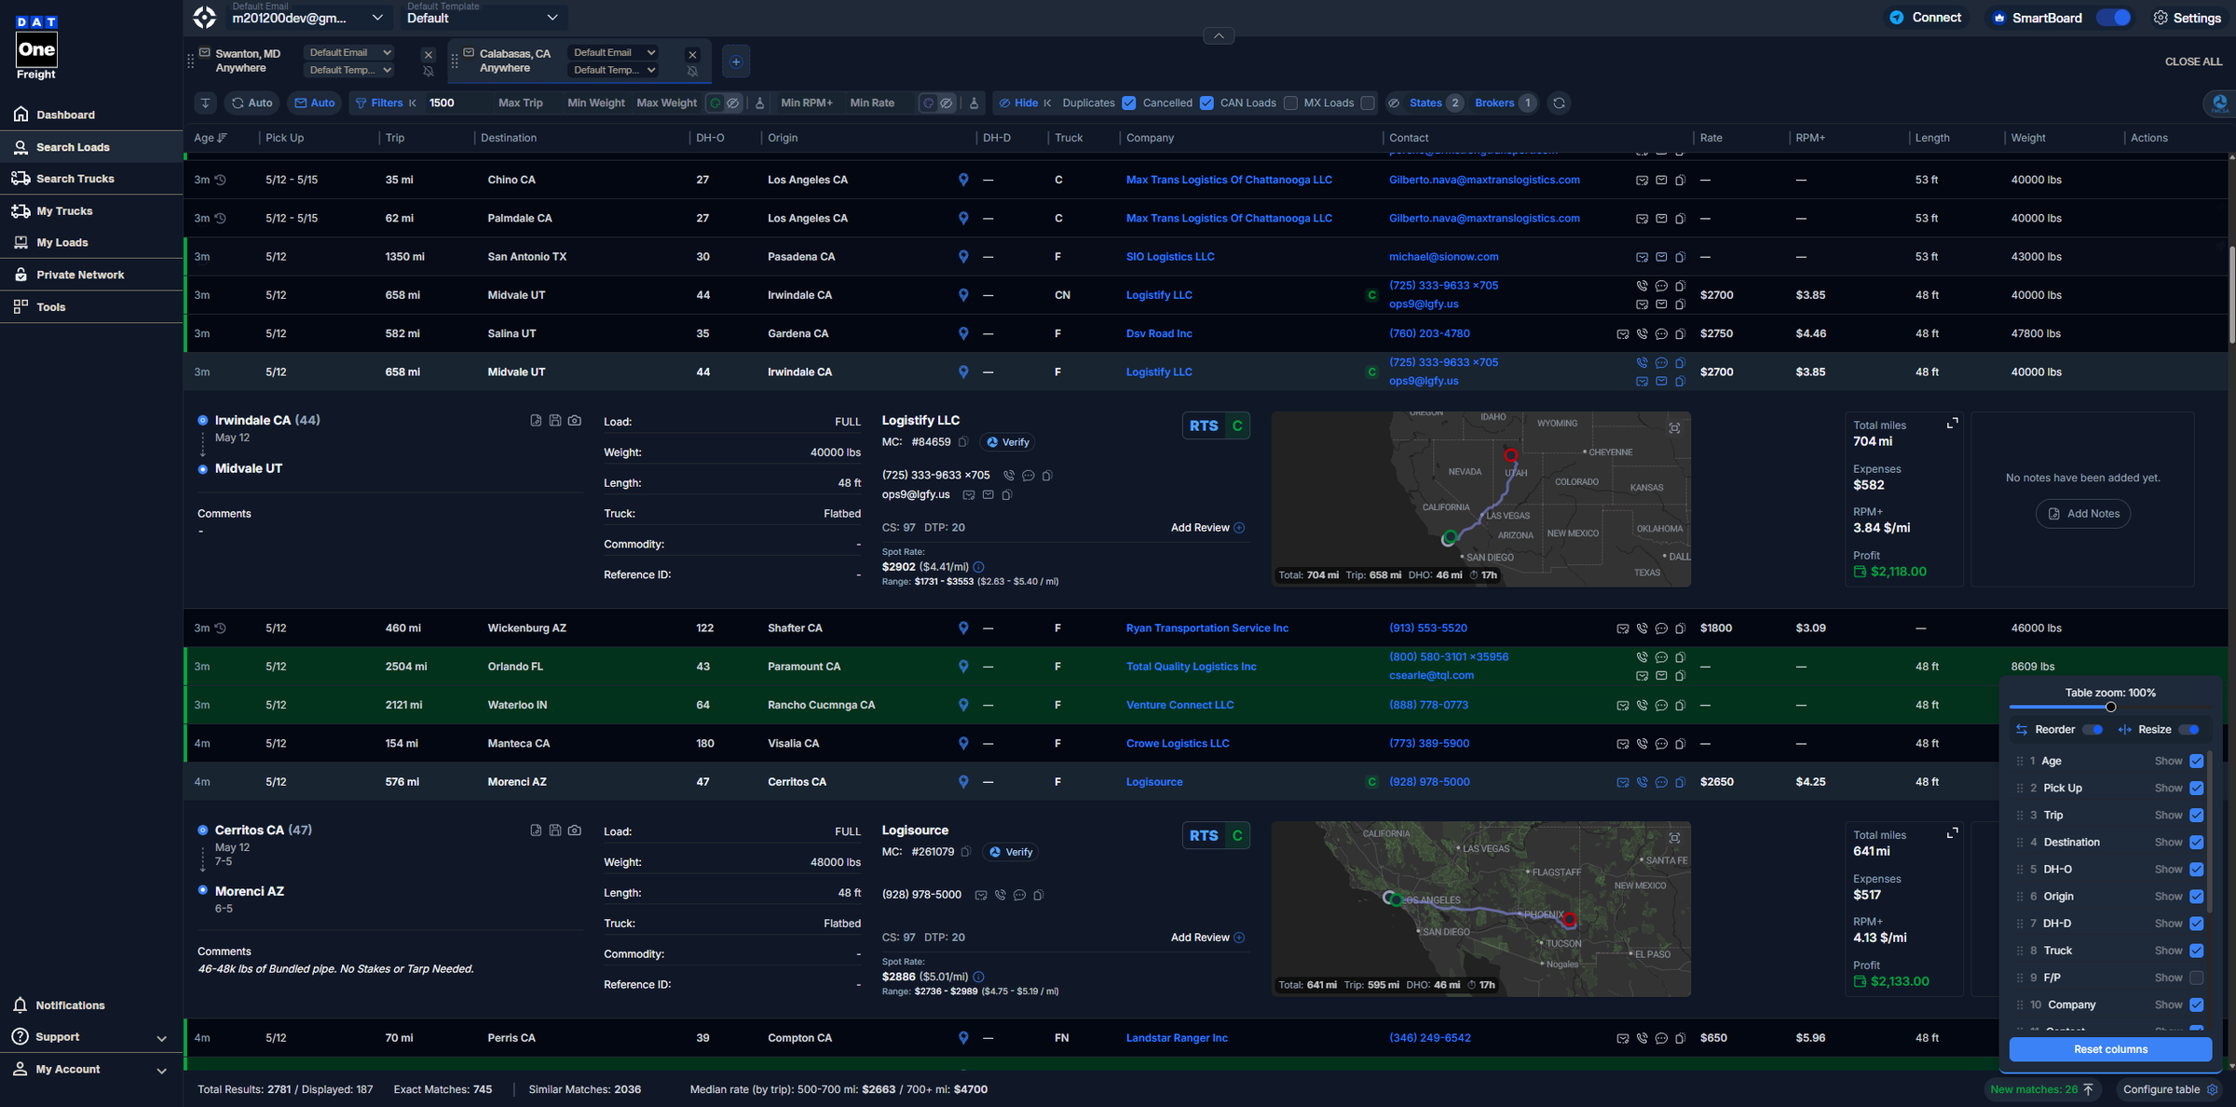Open the Dashboard page from sidebar
2236x1107 pixels.
[x=91, y=115]
